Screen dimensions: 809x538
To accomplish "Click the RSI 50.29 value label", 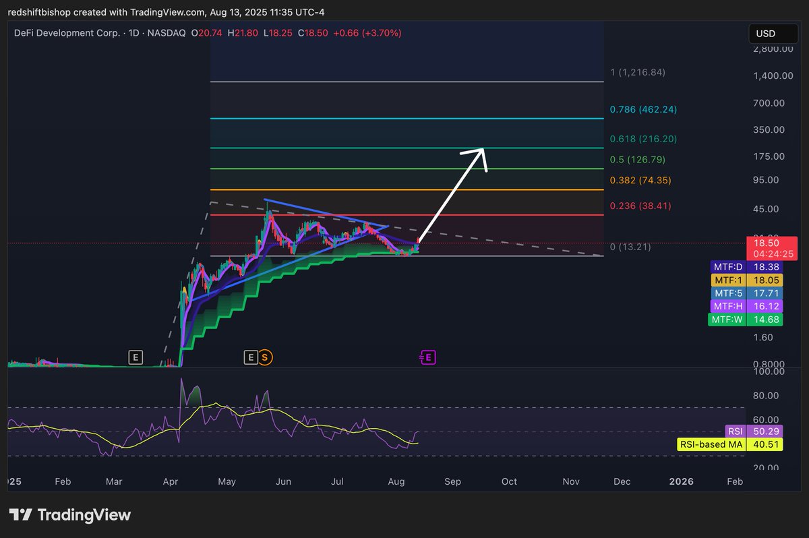I will pos(754,431).
